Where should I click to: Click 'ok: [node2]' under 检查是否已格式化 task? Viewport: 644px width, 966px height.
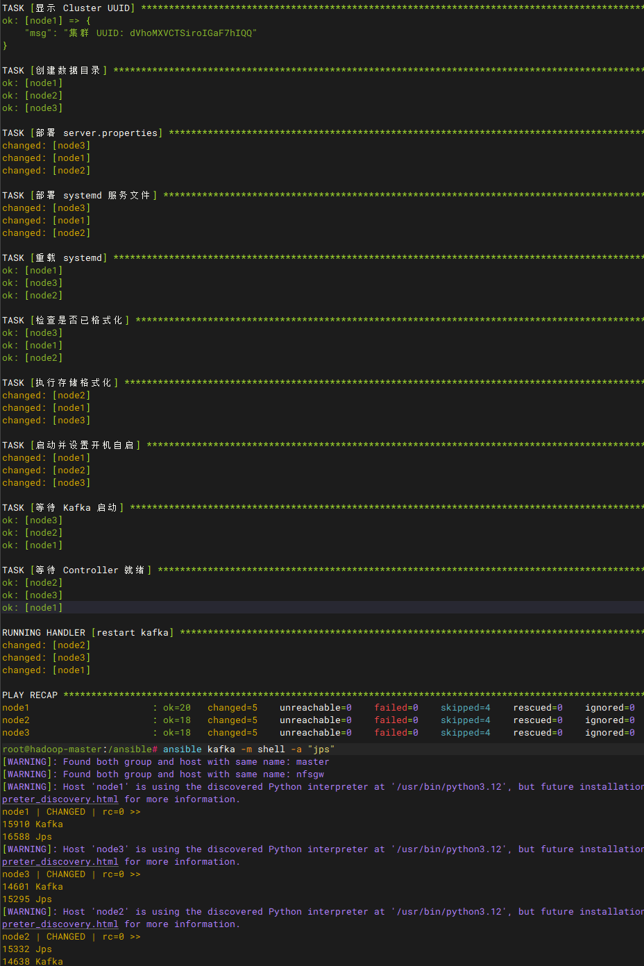32,358
